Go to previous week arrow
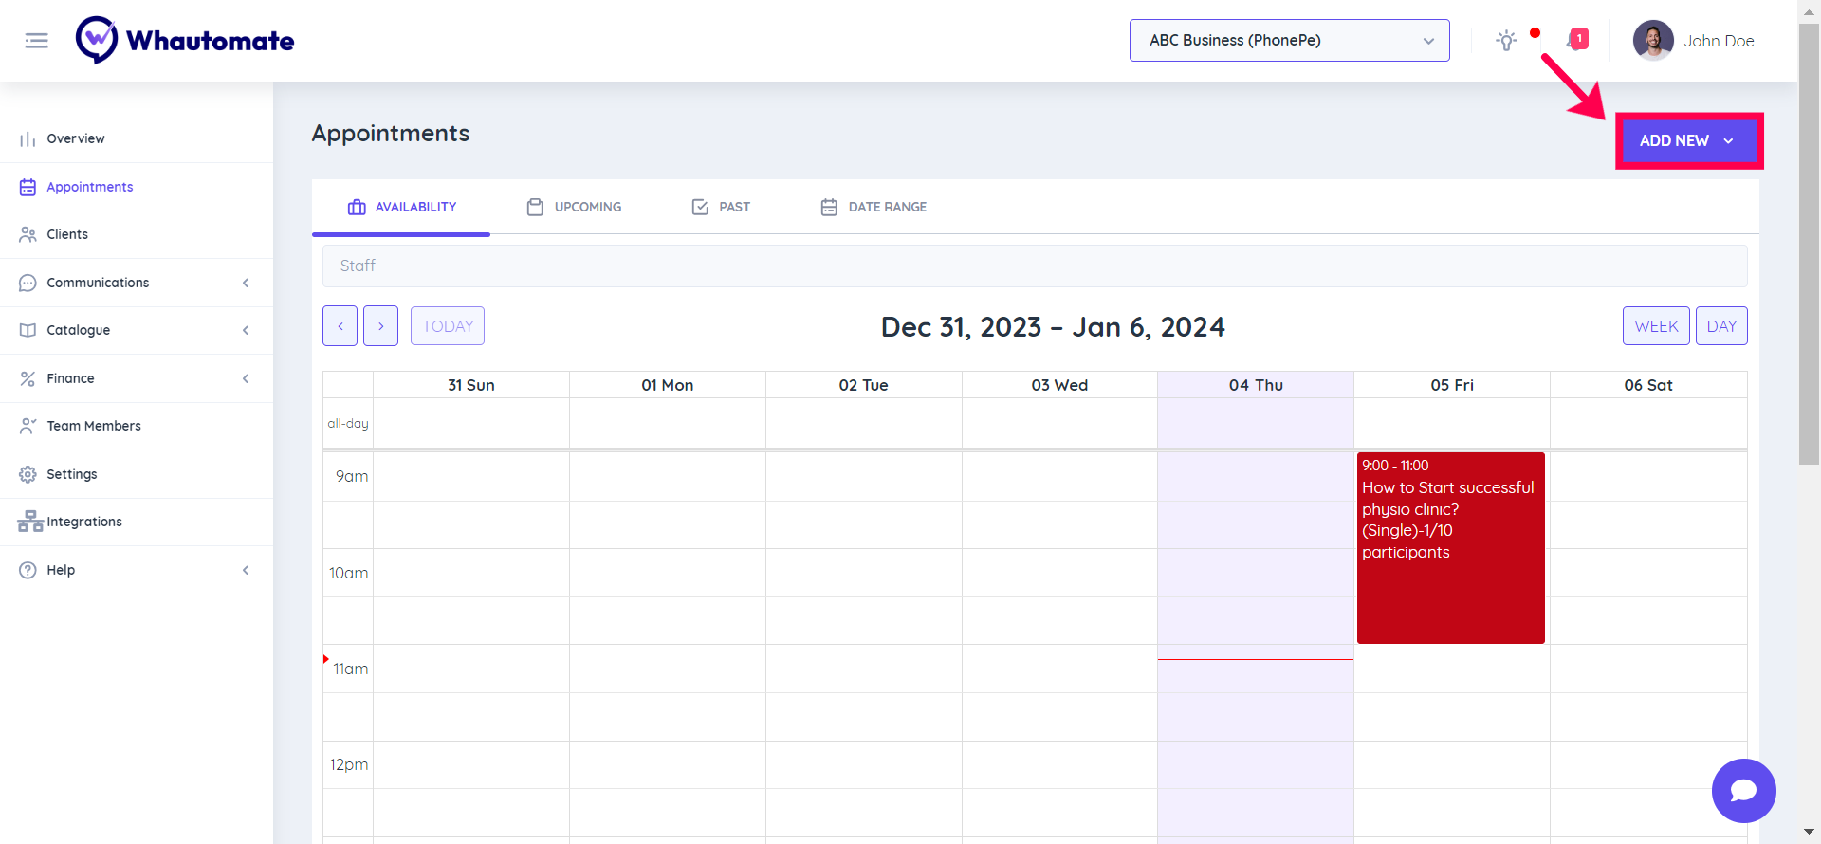Image resolution: width=1821 pixels, height=844 pixels. pyautogui.click(x=340, y=326)
